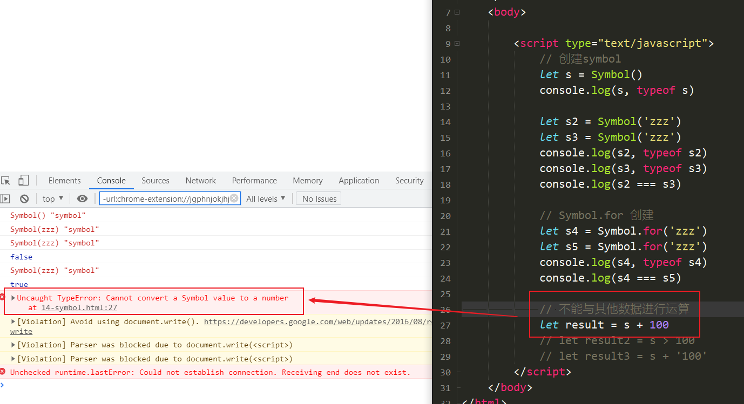Expand the second 'Parser was blocked' violation
This screenshot has width=744, height=404.
pos(13,359)
